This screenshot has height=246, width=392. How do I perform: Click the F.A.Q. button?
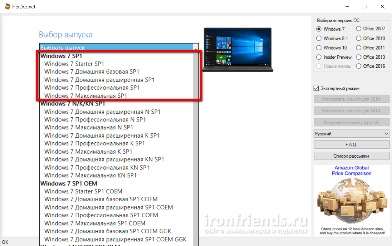[352, 145]
